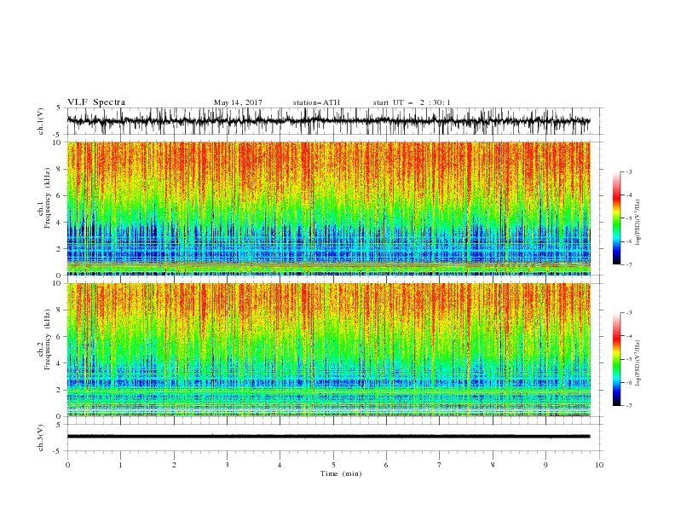Click the "ch.3(V)" axis label
The width and height of the screenshot is (675, 522).
[x=41, y=438]
